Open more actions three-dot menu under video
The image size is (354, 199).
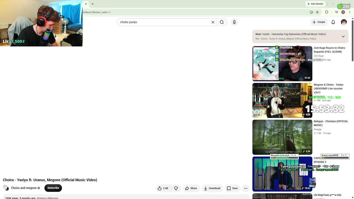point(246,188)
